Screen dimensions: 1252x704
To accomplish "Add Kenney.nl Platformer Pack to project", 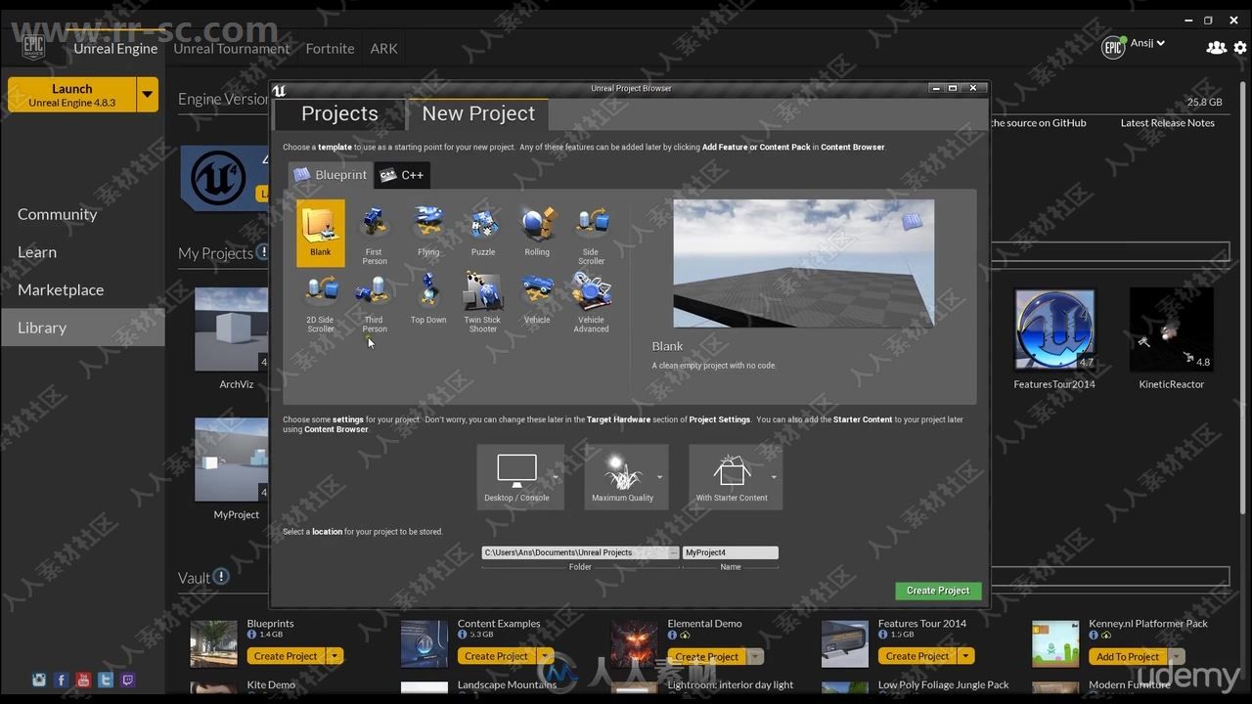I will [x=1128, y=656].
